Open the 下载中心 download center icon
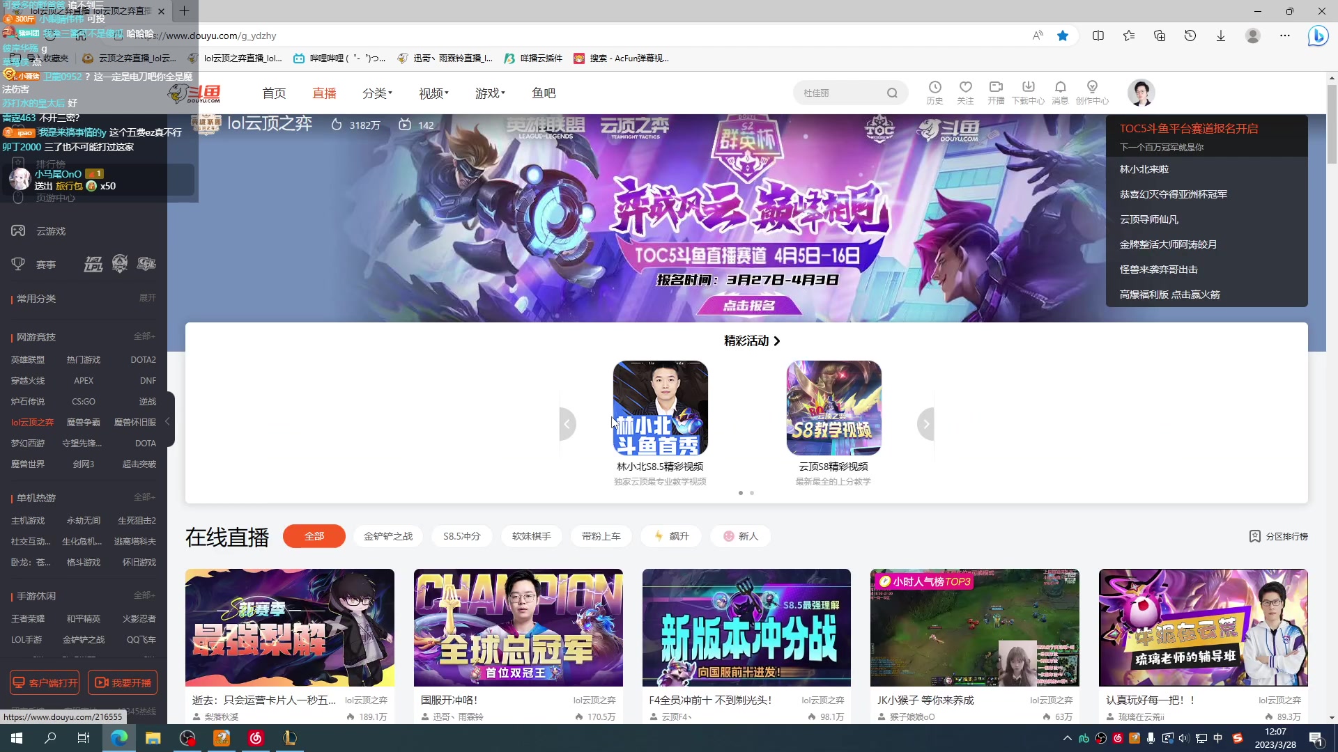This screenshot has width=1338, height=752. click(x=1028, y=93)
